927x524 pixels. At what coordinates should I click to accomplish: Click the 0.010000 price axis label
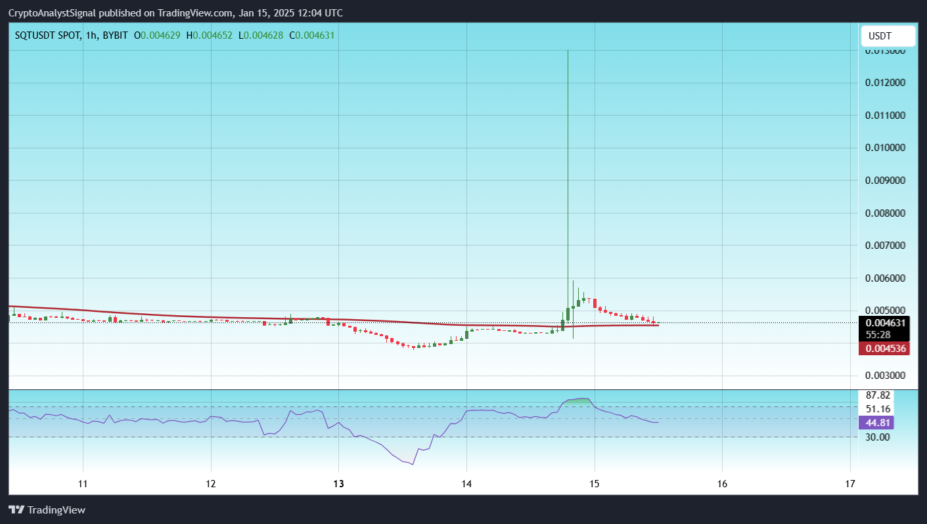(x=886, y=148)
